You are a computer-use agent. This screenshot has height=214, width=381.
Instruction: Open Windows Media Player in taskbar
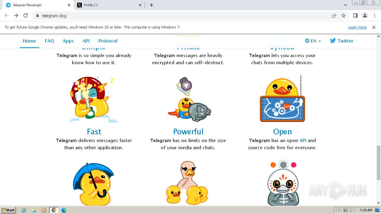(x=44, y=210)
